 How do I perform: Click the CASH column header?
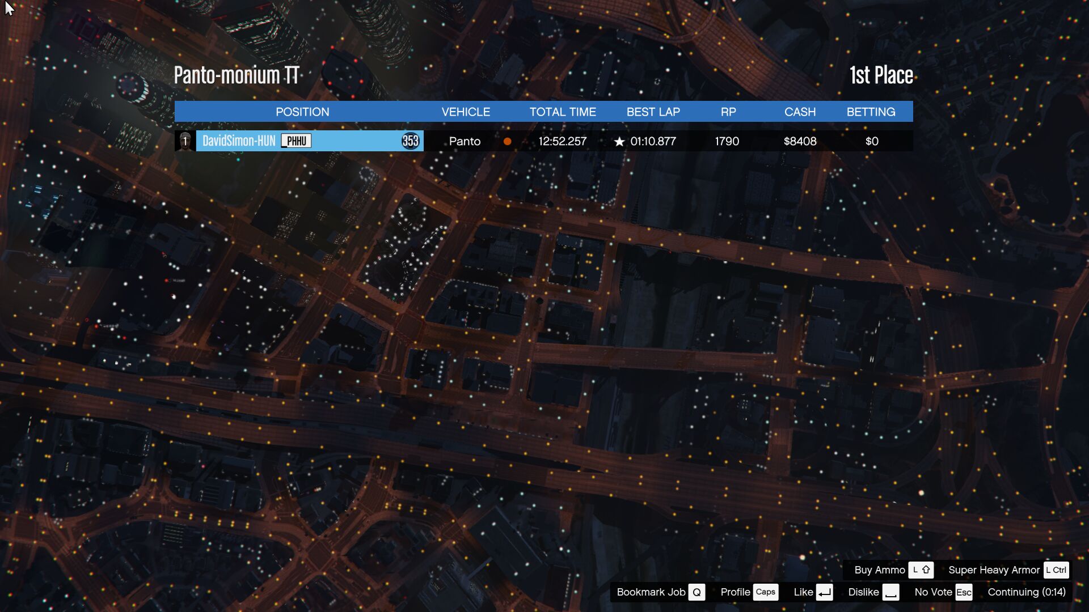[800, 112]
